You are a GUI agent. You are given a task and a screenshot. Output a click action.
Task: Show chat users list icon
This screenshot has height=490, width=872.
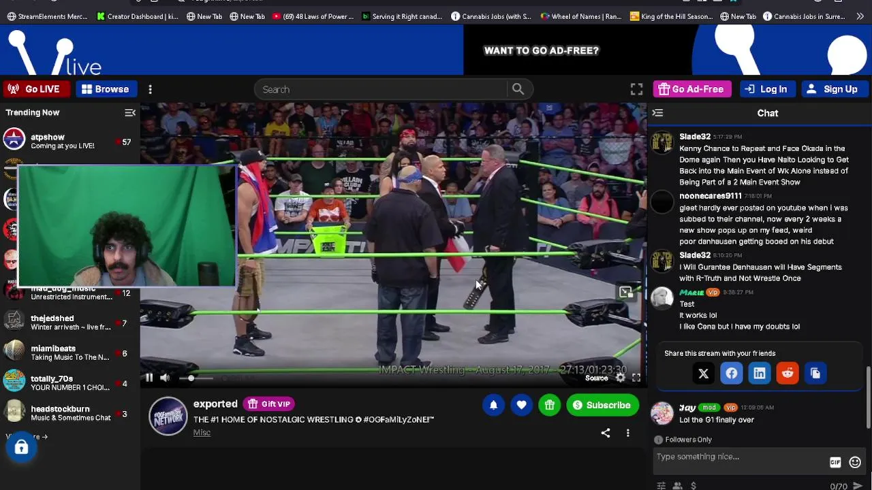coord(677,486)
